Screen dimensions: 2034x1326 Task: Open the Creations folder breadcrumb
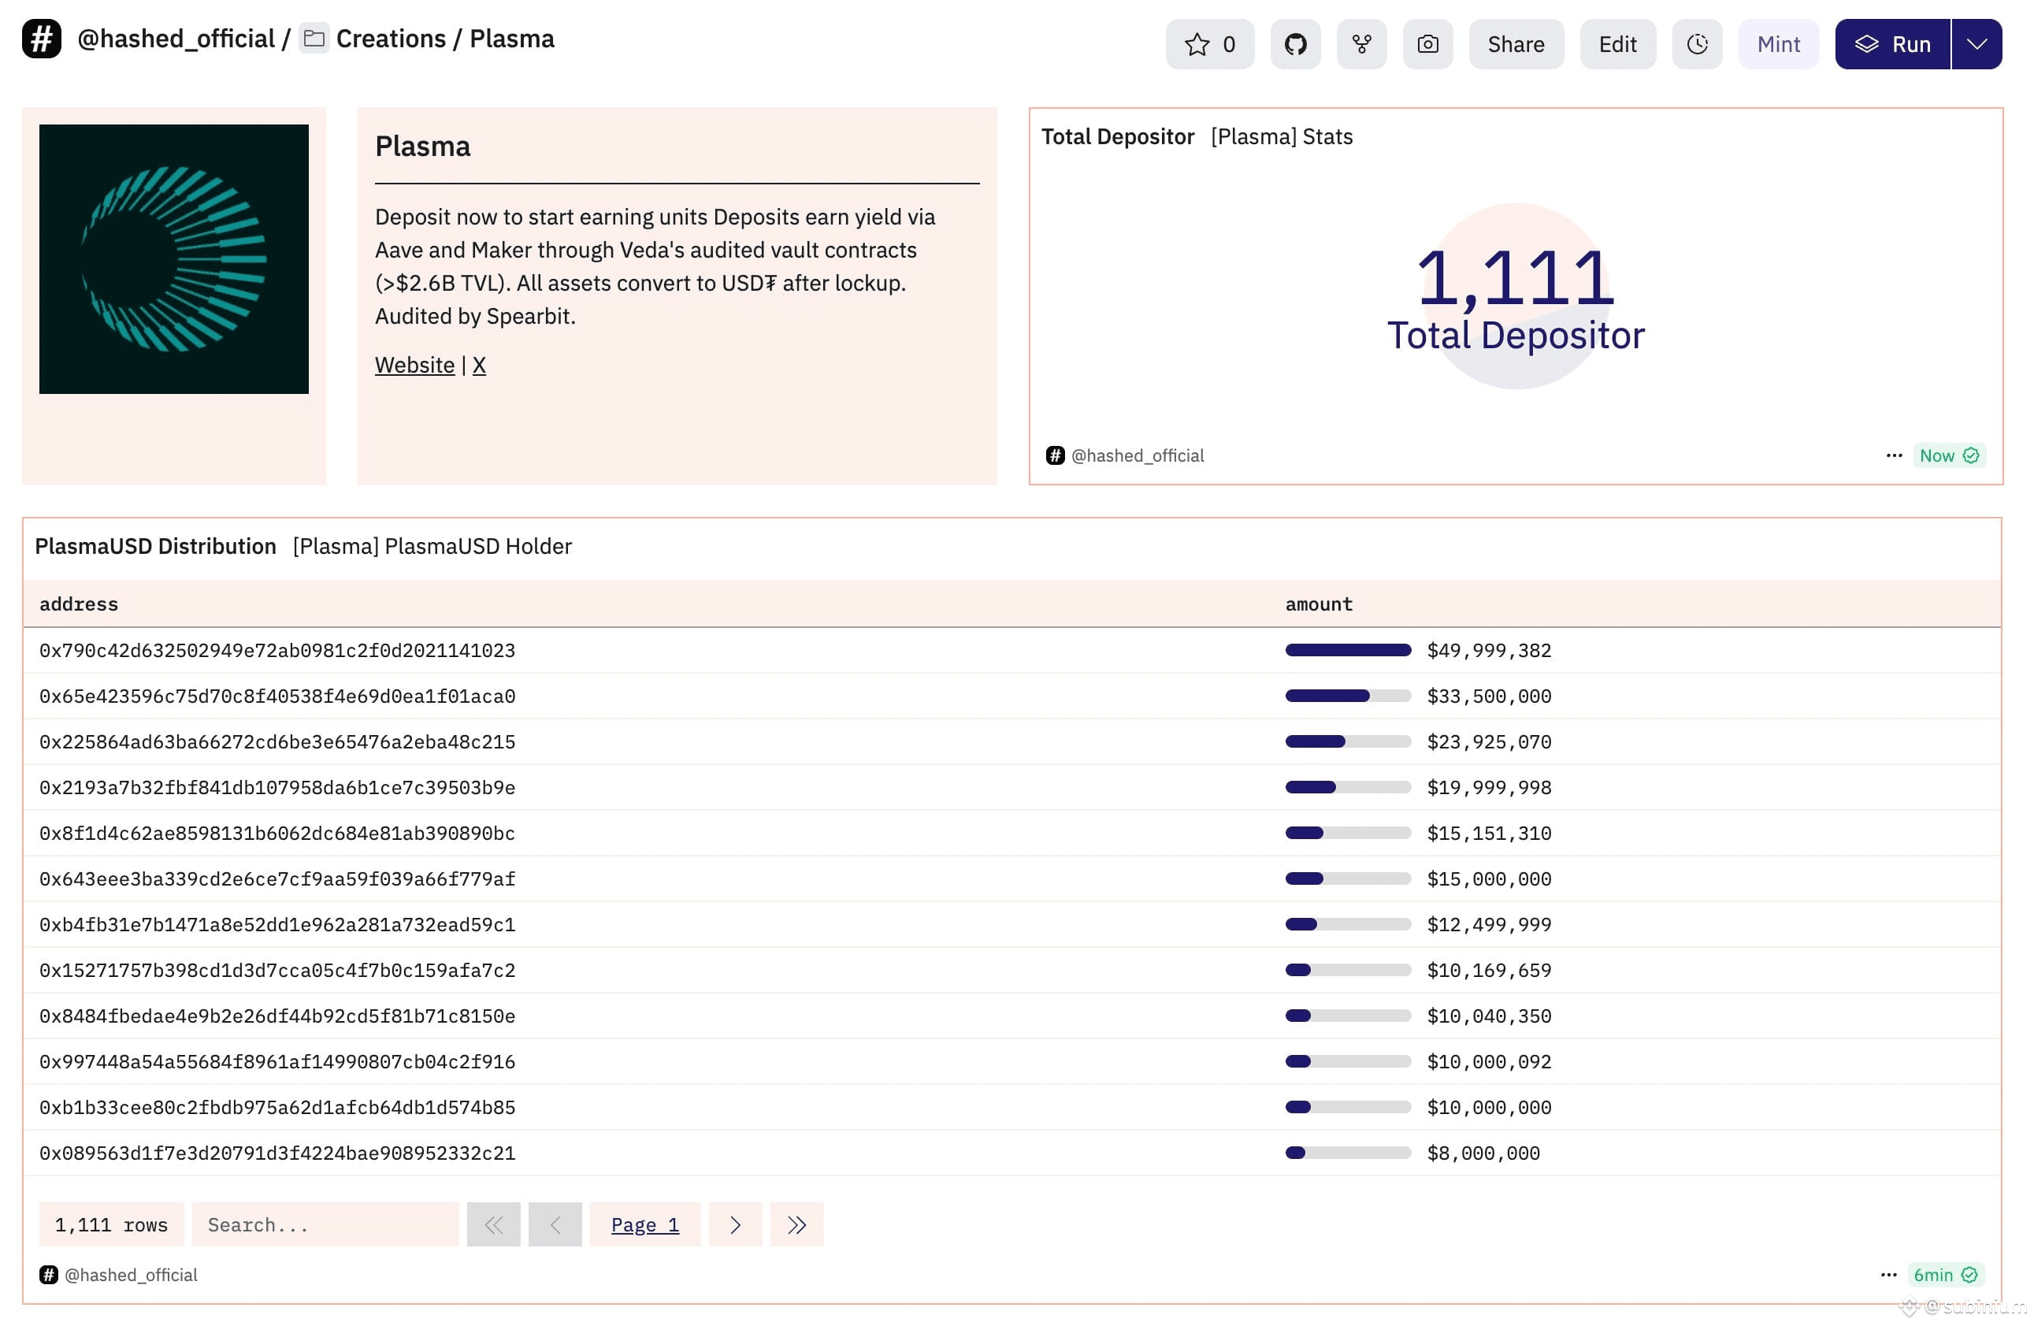coord(391,39)
